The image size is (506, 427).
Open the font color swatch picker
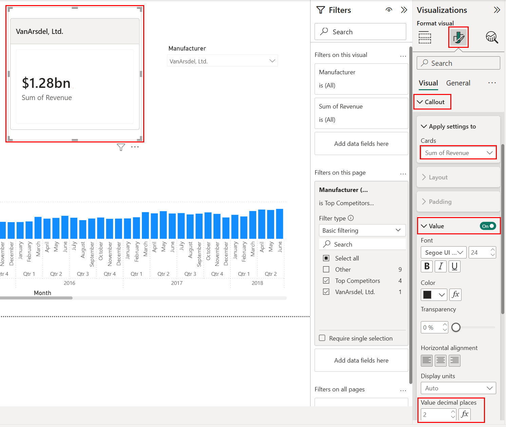[x=434, y=295]
